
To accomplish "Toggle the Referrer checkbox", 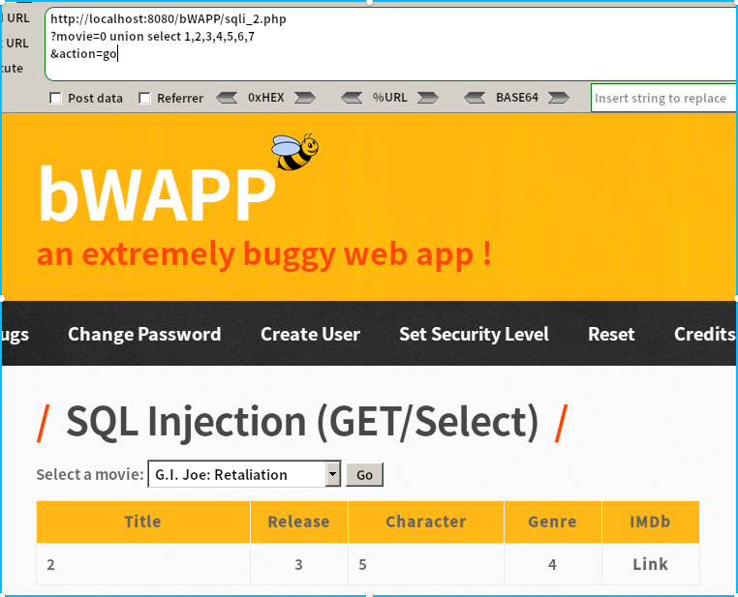I will tap(144, 99).
